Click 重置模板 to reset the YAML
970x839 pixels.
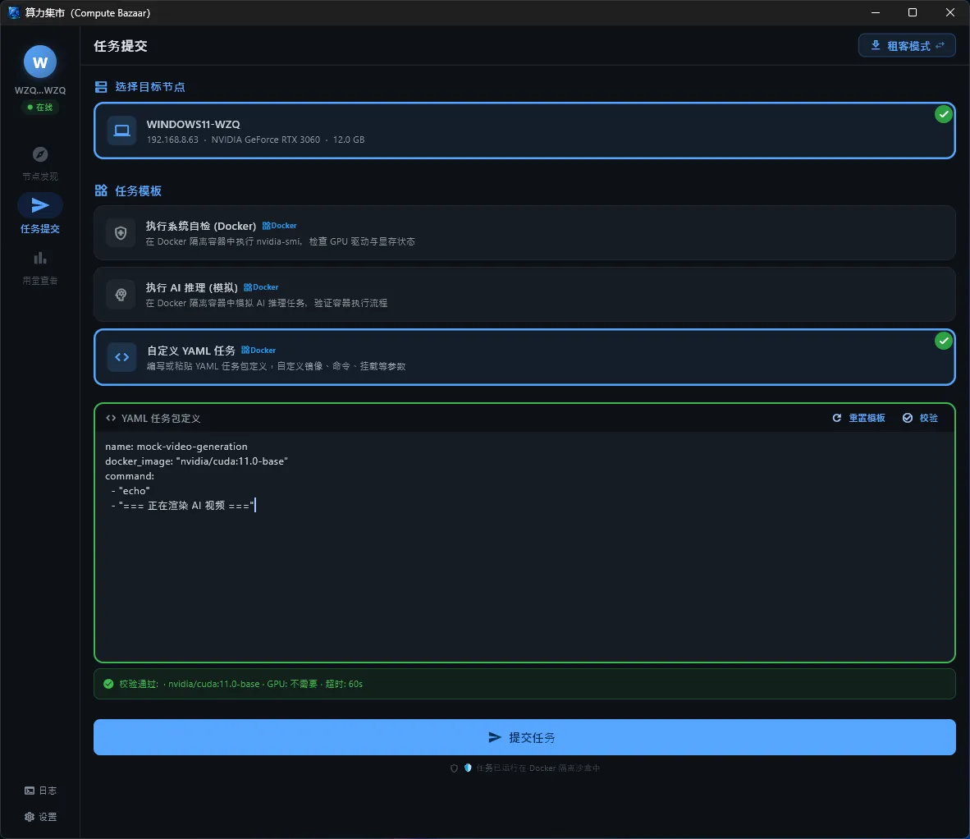[858, 418]
